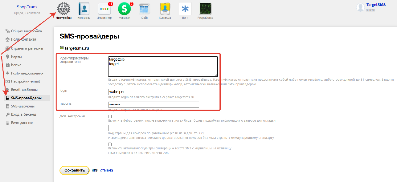Screen dimensions: 397x182
Task: Open База данных section
Action: coord(22,123)
